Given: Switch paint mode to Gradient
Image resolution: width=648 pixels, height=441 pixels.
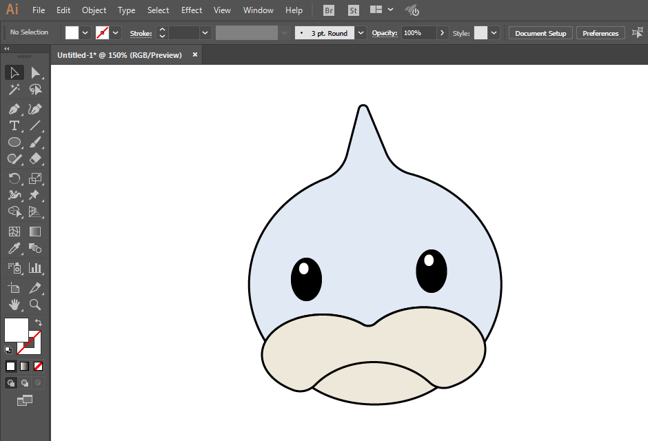Looking at the screenshot, I should [x=25, y=366].
